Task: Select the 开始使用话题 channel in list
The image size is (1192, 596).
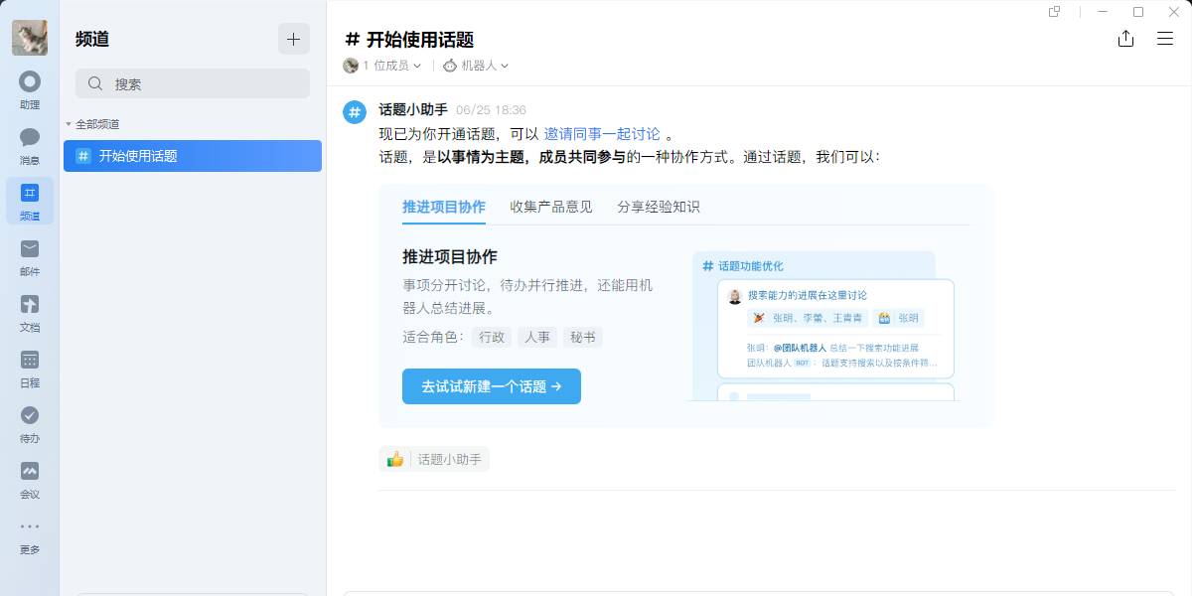Action: coord(193,156)
